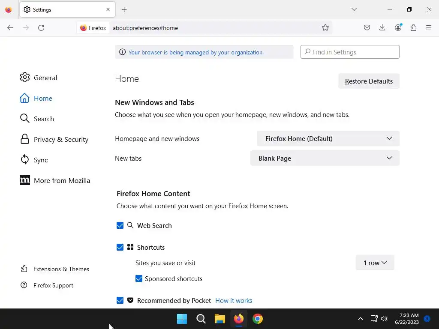Image resolution: width=439 pixels, height=329 pixels.
Task: Open Extensions & Themes link
Action: pyautogui.click(x=55, y=269)
